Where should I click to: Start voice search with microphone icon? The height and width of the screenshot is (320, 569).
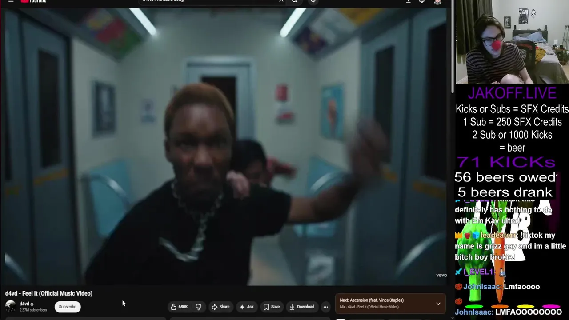313,1
